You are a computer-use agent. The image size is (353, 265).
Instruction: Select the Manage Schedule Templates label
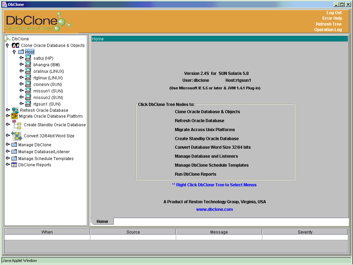[x=46, y=159]
